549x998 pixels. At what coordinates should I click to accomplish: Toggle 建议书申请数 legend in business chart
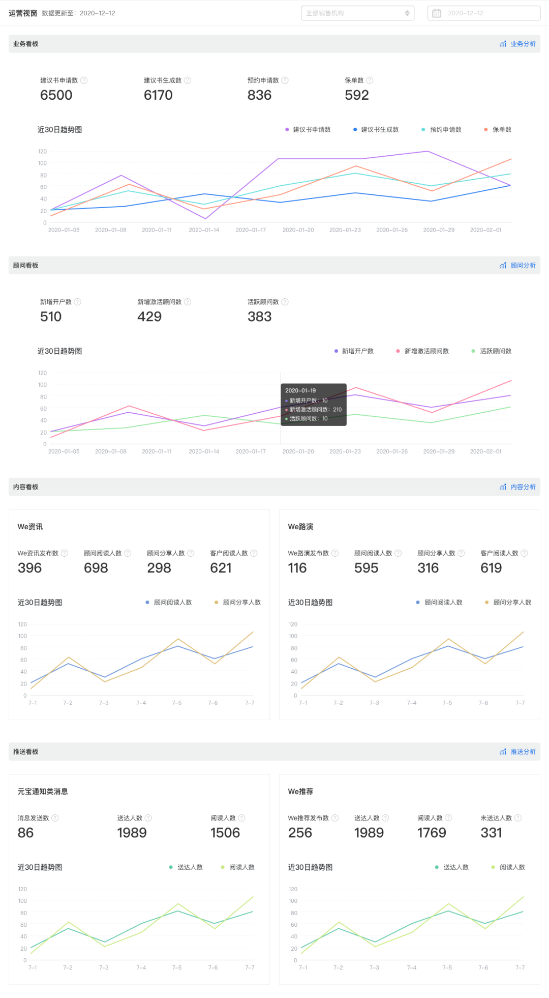pyautogui.click(x=308, y=130)
